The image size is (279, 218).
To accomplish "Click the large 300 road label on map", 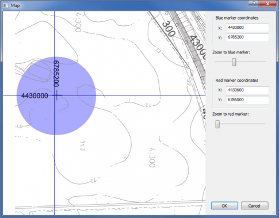I will tap(169, 29).
